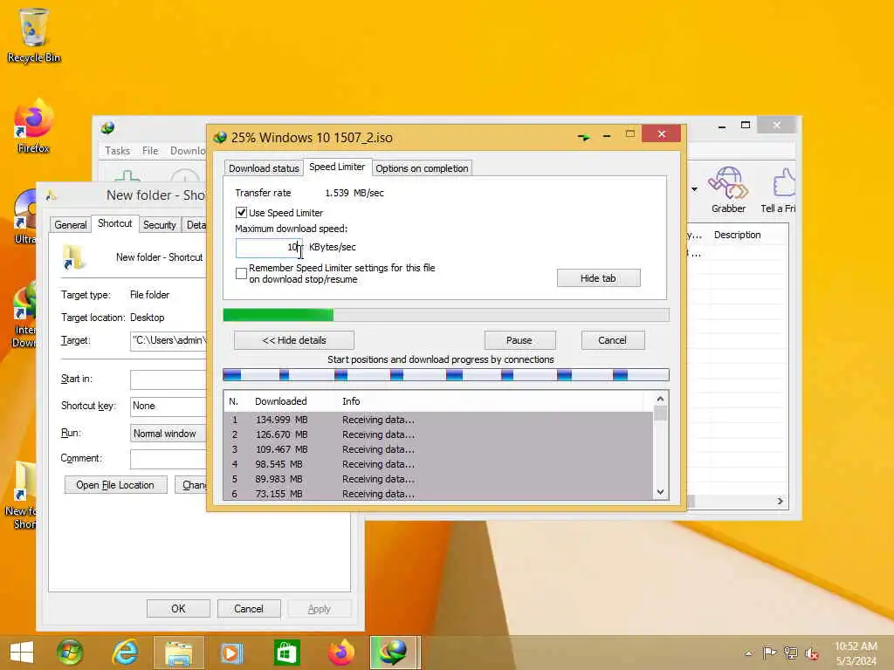Click Target path field in Properties
Image resolution: width=894 pixels, height=670 pixels.
[x=168, y=341]
